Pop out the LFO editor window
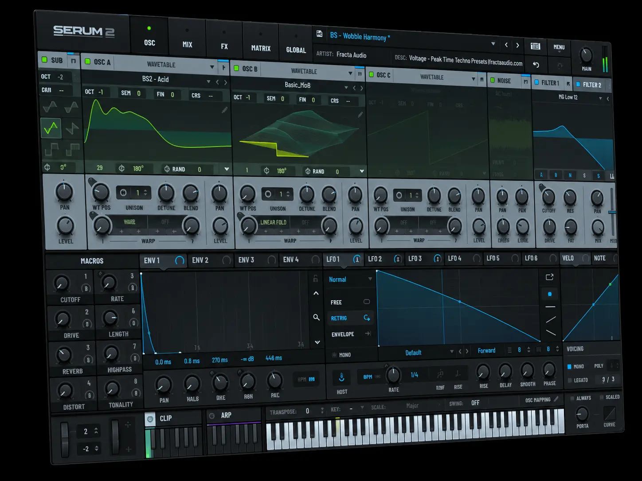 click(549, 277)
